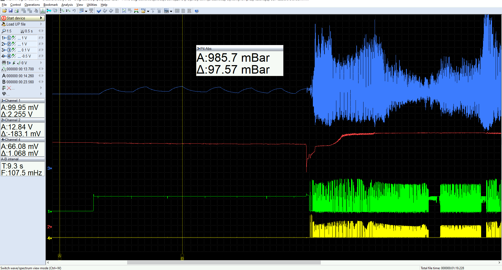Open the Utilities menu
The width and height of the screenshot is (502, 270).
point(92,5)
